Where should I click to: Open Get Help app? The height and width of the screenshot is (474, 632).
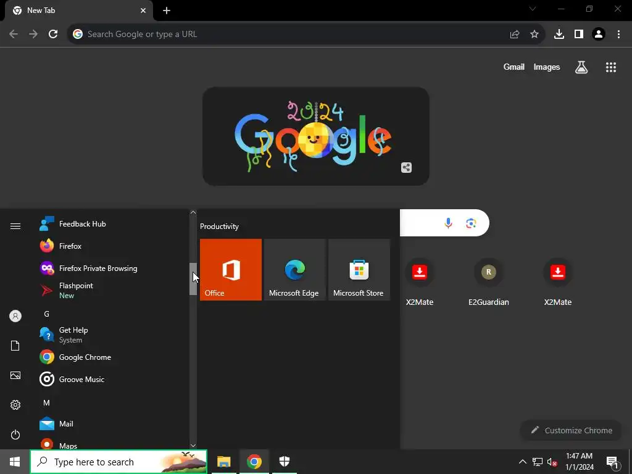pyautogui.click(x=113, y=335)
